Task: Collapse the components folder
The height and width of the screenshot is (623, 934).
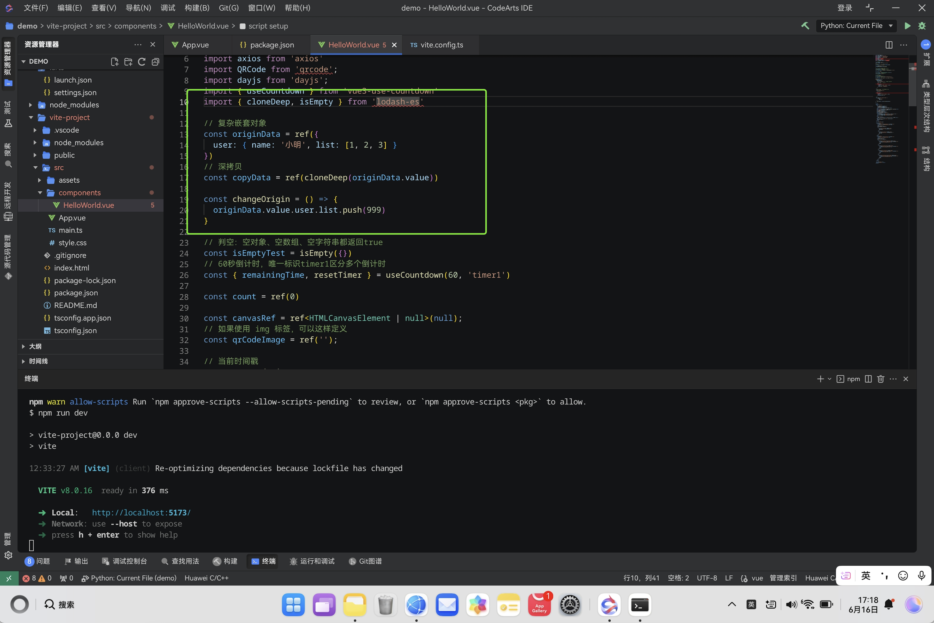Action: (40, 193)
